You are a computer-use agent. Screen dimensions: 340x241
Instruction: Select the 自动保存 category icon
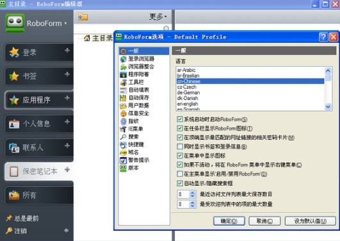123,98
